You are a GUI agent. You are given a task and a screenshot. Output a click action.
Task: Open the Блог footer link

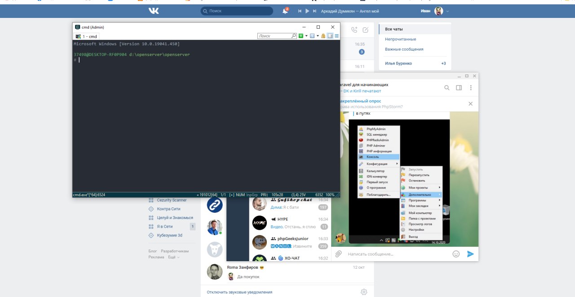click(x=153, y=251)
